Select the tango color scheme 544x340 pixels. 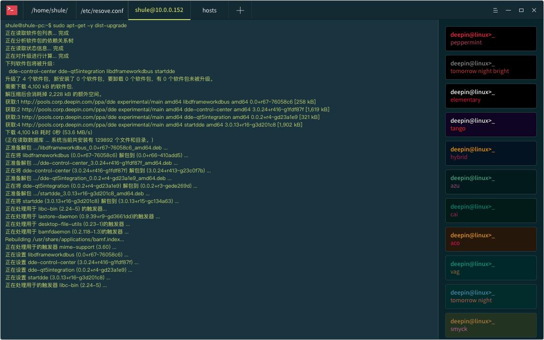tap(491, 125)
